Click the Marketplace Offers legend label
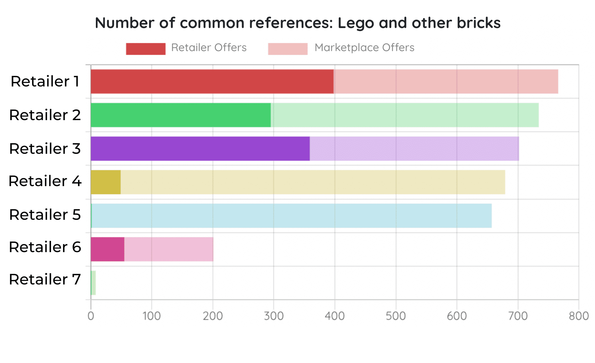Image resolution: width=595 pixels, height=363 pixels. pyautogui.click(x=364, y=48)
